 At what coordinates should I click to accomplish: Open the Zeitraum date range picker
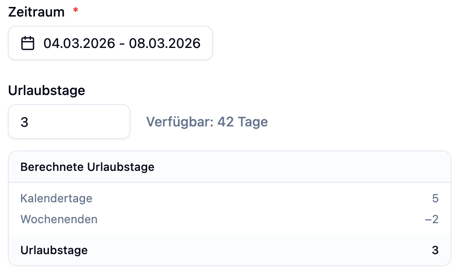pyautogui.click(x=110, y=43)
